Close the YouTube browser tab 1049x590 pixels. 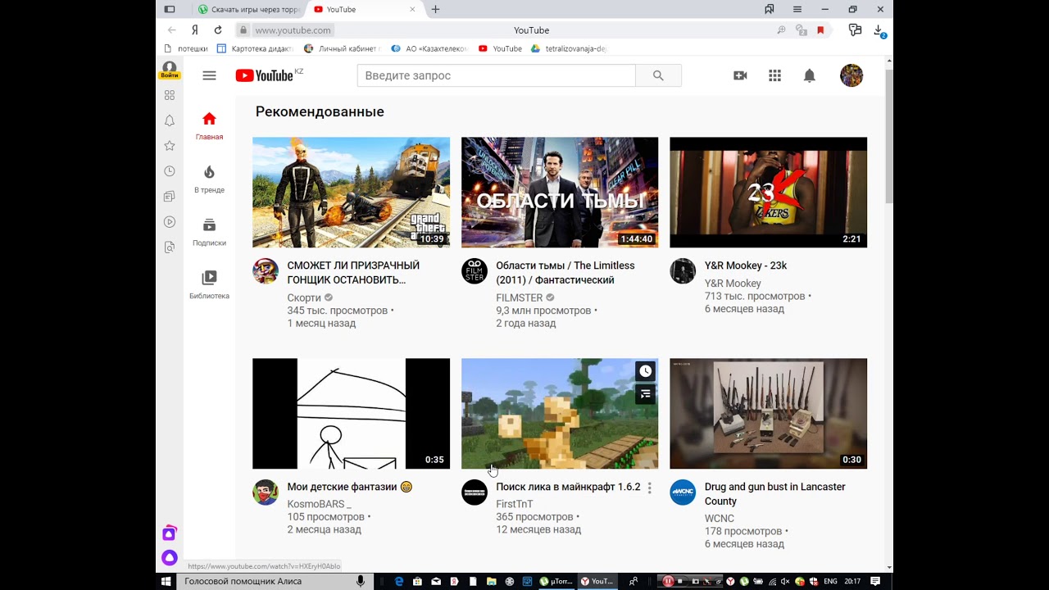pos(413,9)
